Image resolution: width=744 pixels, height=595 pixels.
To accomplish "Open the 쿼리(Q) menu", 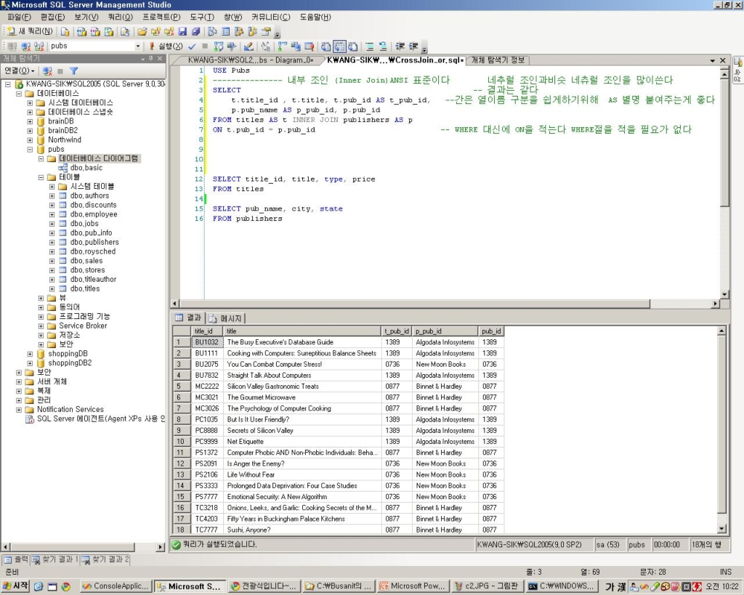I will [121, 17].
